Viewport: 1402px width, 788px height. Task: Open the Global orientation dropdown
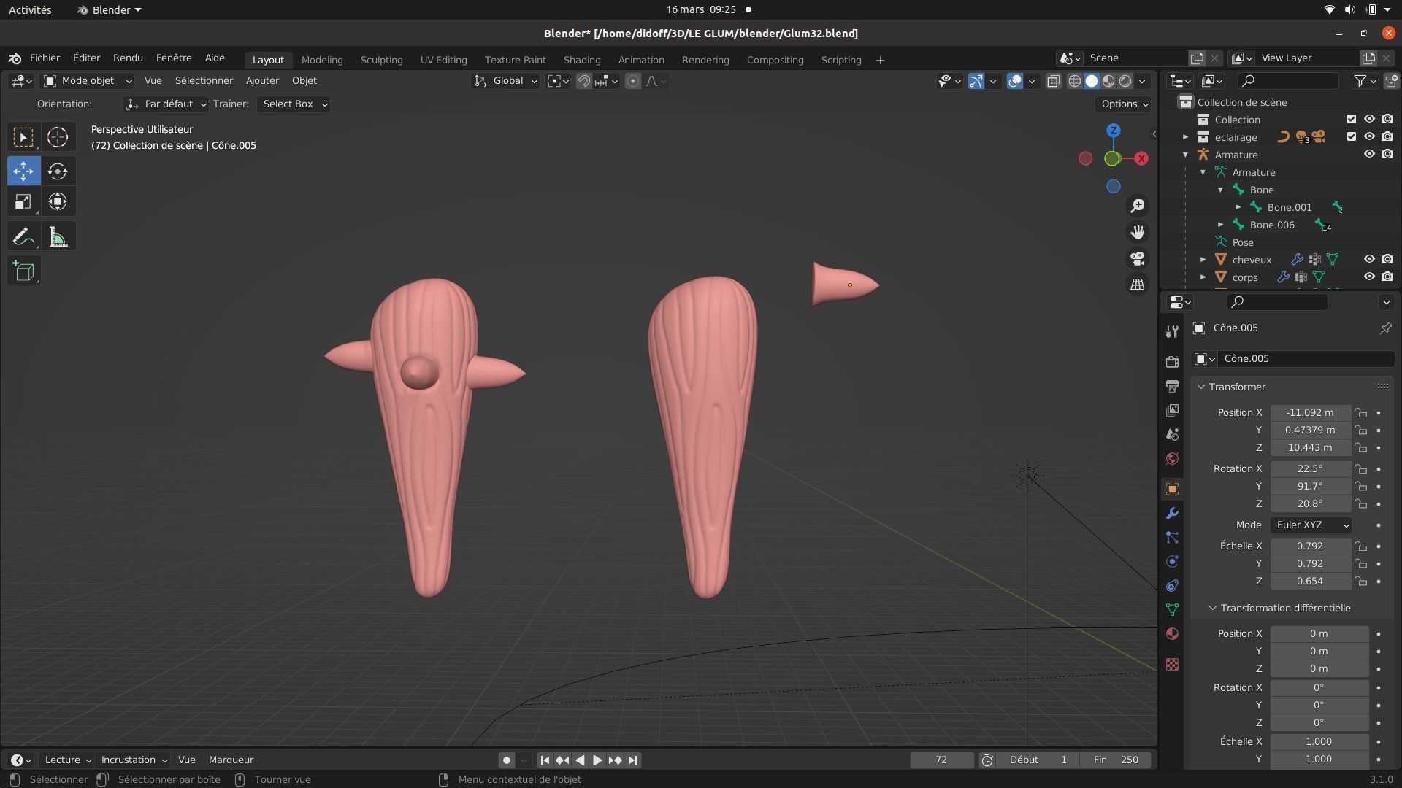pos(506,81)
